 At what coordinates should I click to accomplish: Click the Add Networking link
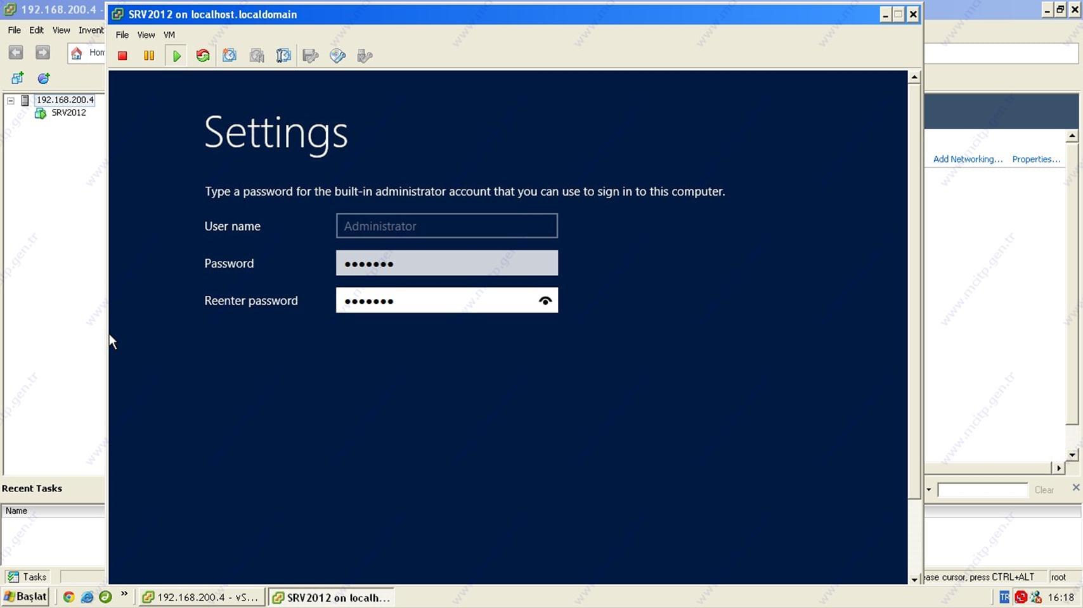[x=968, y=159]
